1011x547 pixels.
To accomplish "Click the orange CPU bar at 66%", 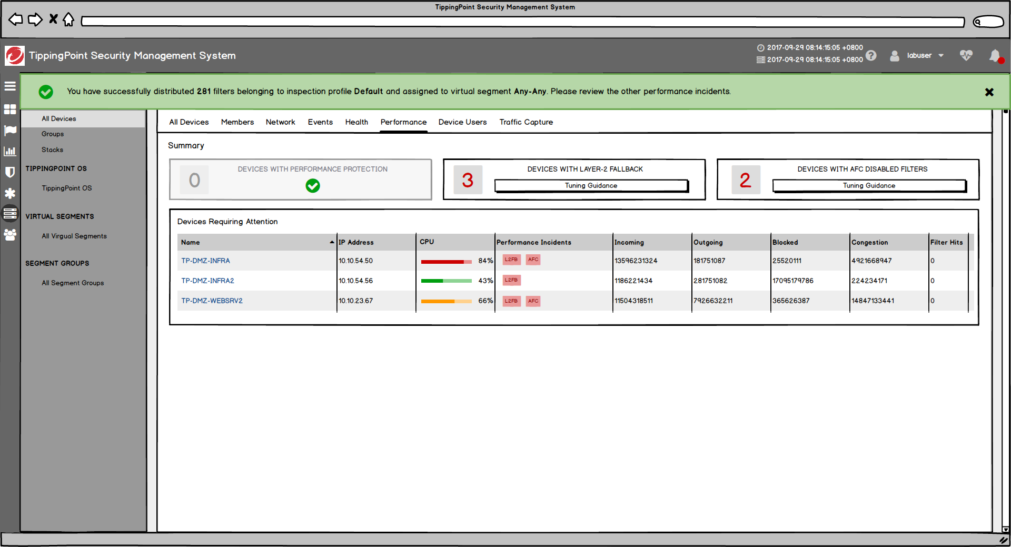I will (447, 301).
